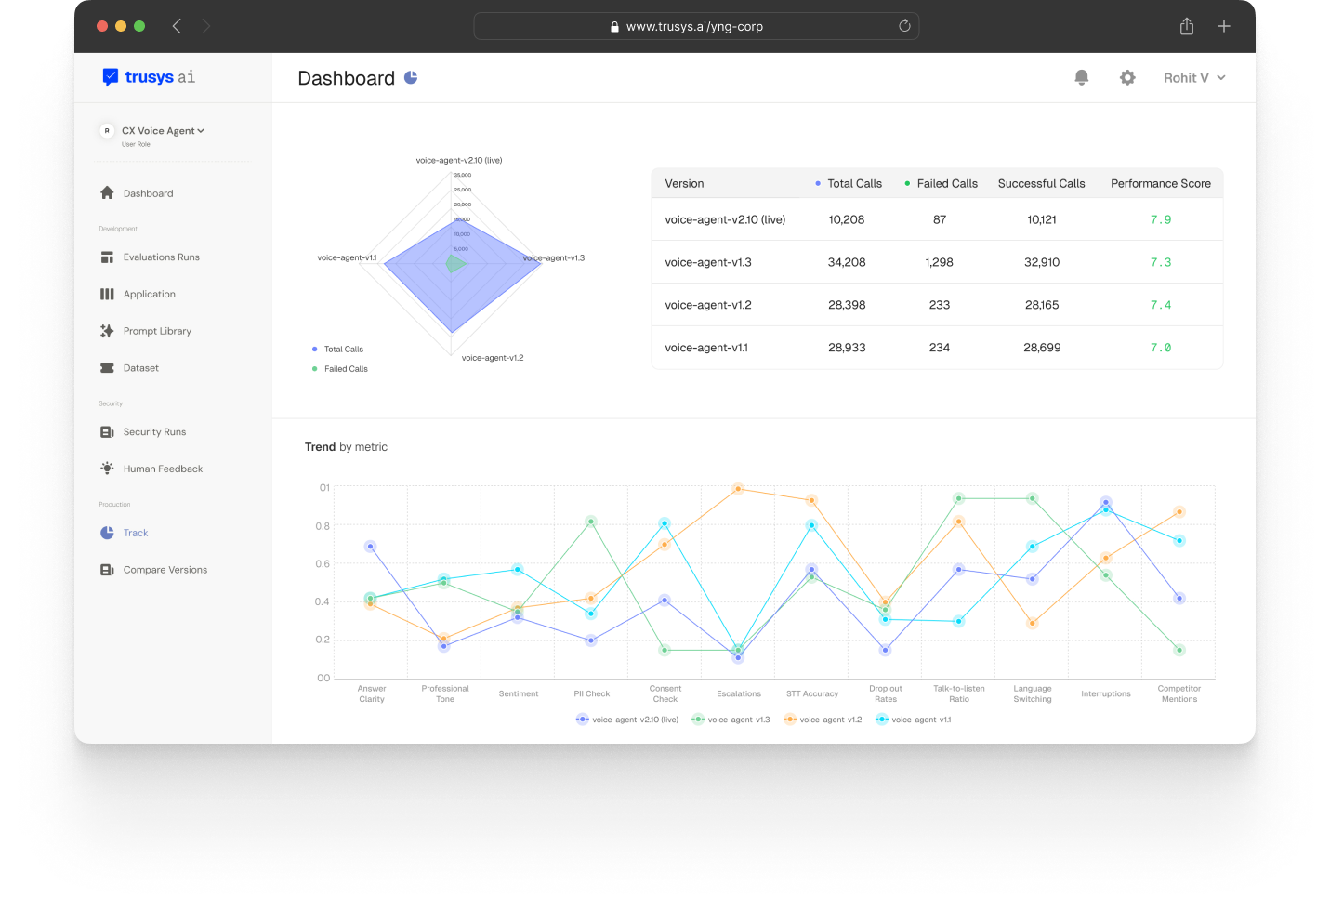Click the trusys ai logo
This screenshot has height=911, width=1330.
pyautogui.click(x=149, y=77)
